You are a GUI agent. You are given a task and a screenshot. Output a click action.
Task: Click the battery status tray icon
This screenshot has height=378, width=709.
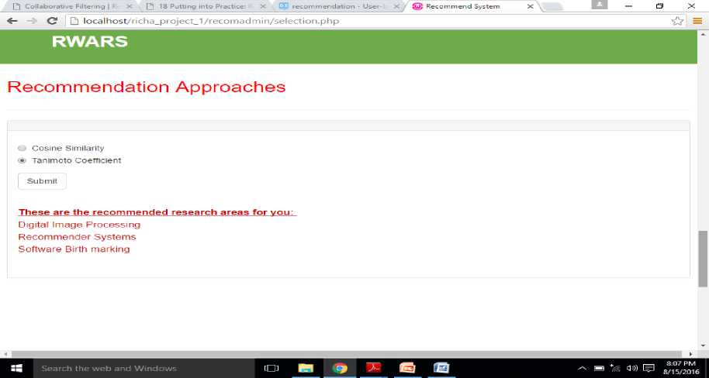(x=599, y=368)
